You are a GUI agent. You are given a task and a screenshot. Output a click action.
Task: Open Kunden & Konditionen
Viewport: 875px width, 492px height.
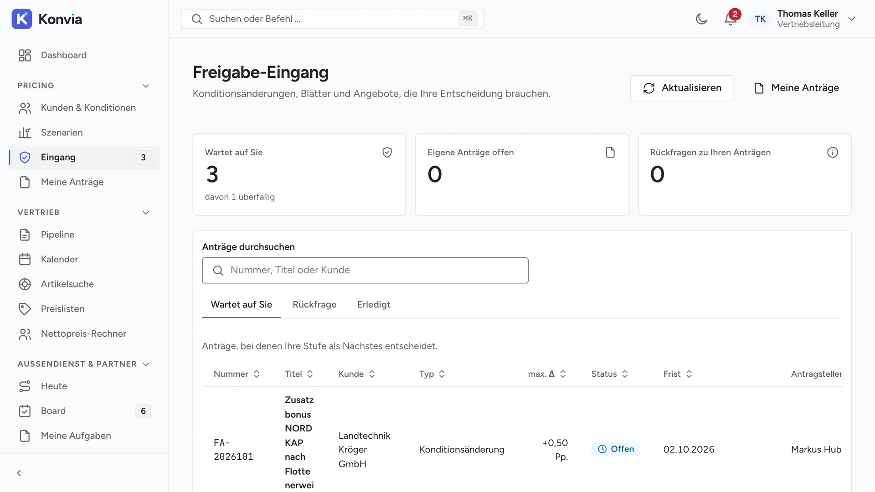coord(84,108)
